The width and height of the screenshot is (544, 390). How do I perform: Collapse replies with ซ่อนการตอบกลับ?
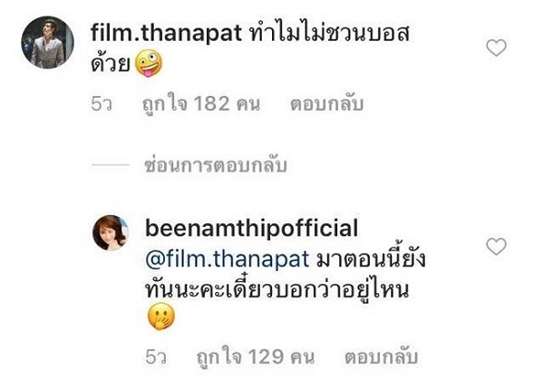point(216,165)
